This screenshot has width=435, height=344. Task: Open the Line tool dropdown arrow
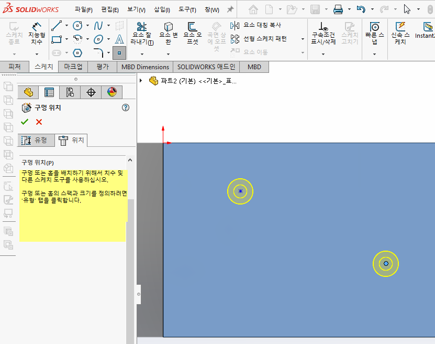tap(67, 26)
